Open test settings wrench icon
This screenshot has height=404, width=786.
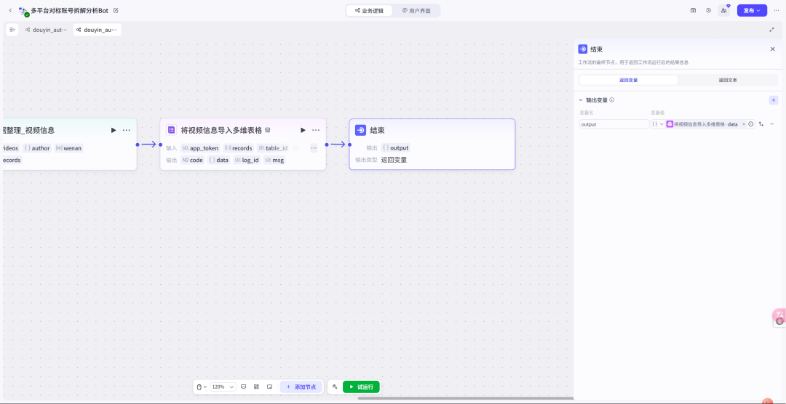[335, 387]
